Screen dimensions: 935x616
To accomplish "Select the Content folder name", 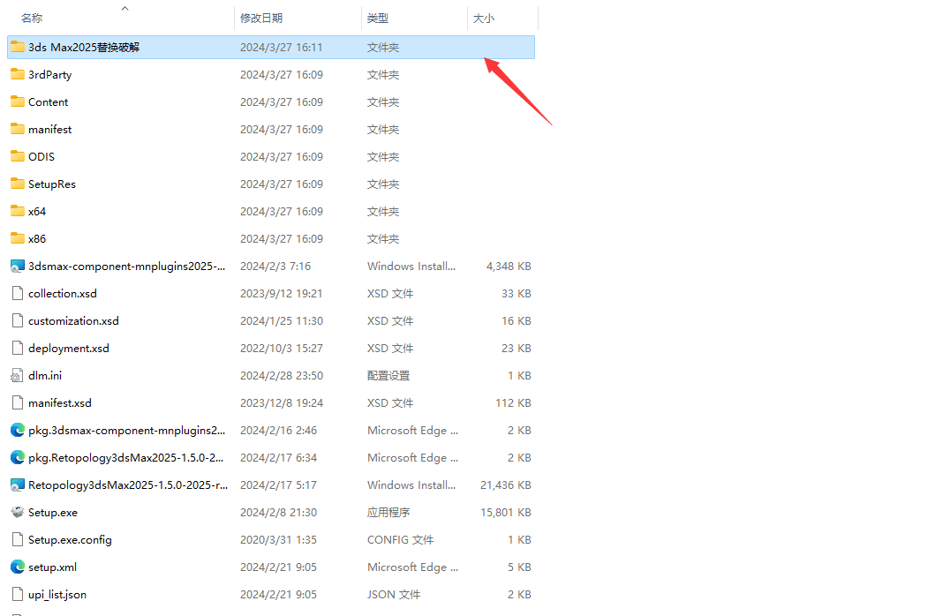I will pos(49,102).
